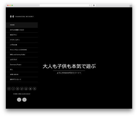Open the お問い合わせ menu item
Image resolution: width=138 pixels, height=117 pixels.
pos(22,74)
